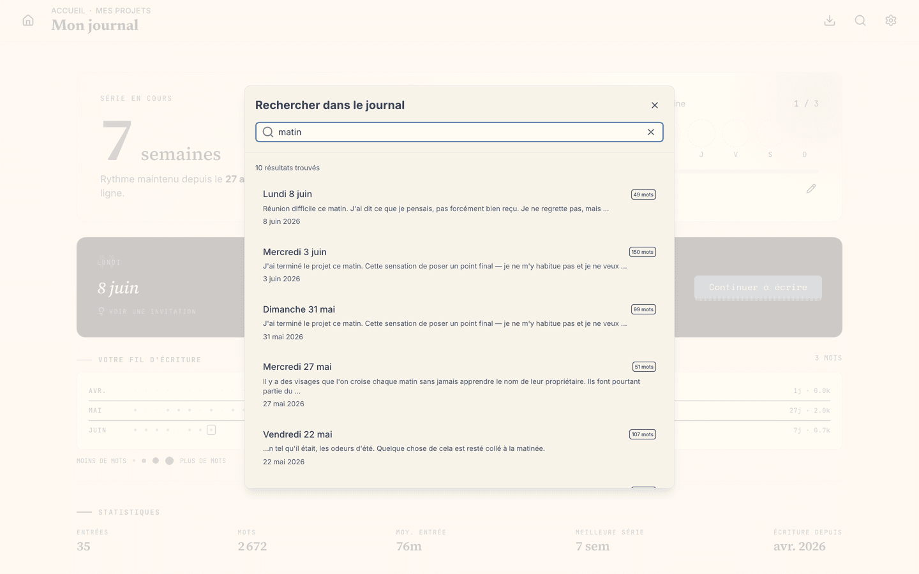Click the 'avr. 2026' statistic
The image size is (919, 574).
(x=800, y=547)
